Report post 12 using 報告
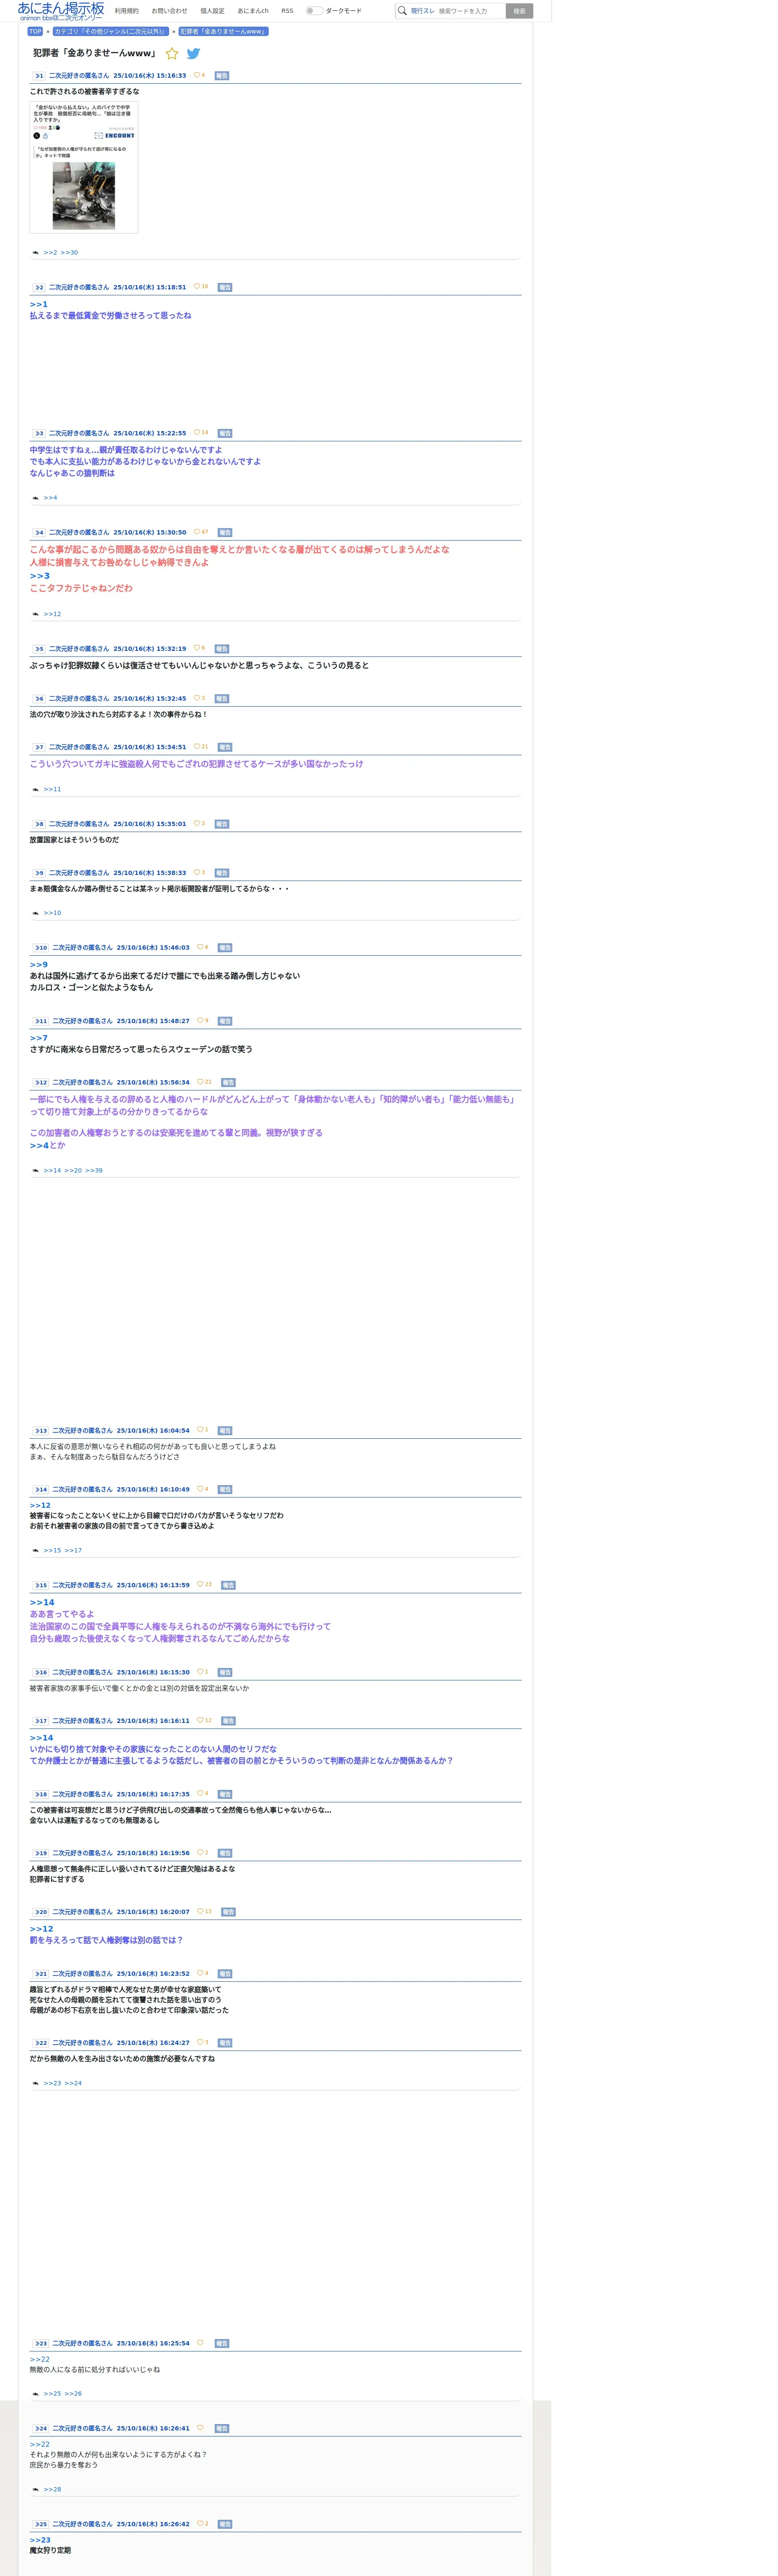The image size is (778, 2576). click(x=228, y=1083)
